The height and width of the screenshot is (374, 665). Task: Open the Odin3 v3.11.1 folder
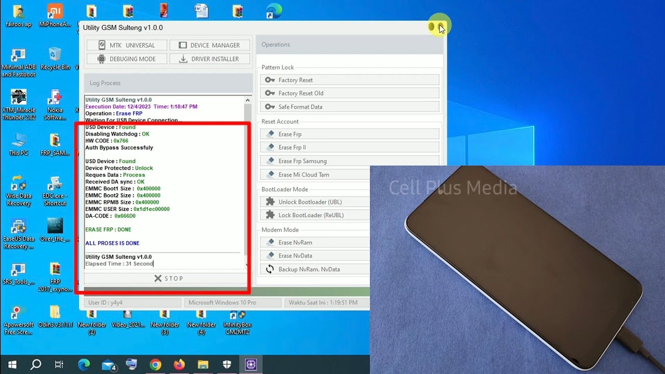(55, 316)
